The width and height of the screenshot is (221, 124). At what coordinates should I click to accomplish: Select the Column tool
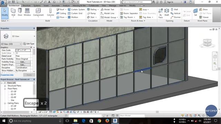click(50, 12)
